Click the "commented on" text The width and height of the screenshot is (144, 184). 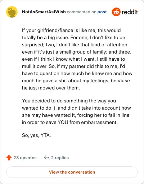82,12
